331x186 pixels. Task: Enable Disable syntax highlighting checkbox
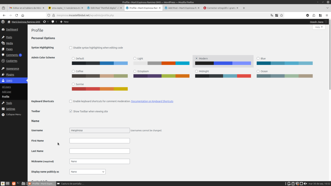pyautogui.click(x=71, y=48)
